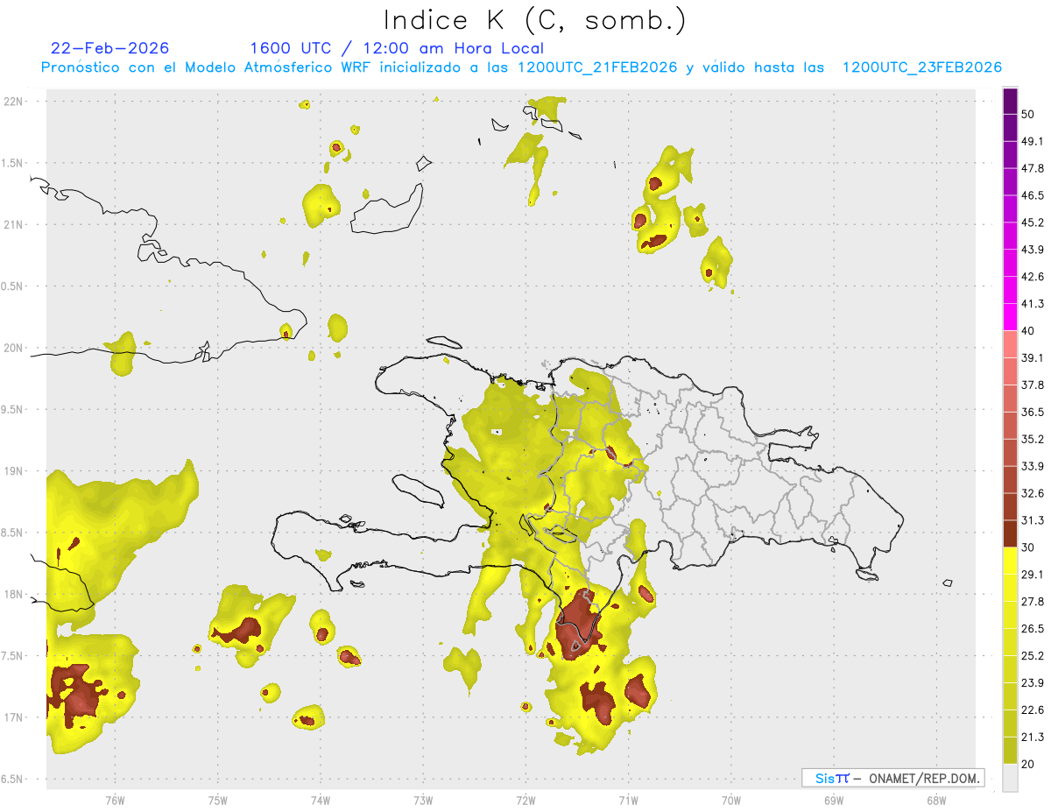1051x812 pixels.
Task: Click the '21N' latitude label
Action: pyautogui.click(x=14, y=224)
